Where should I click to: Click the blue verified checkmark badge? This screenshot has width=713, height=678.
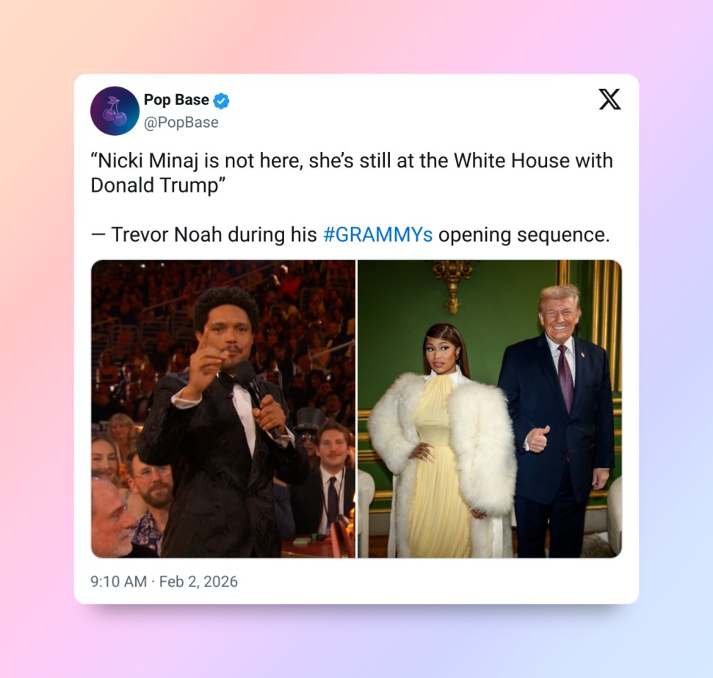coord(221,101)
